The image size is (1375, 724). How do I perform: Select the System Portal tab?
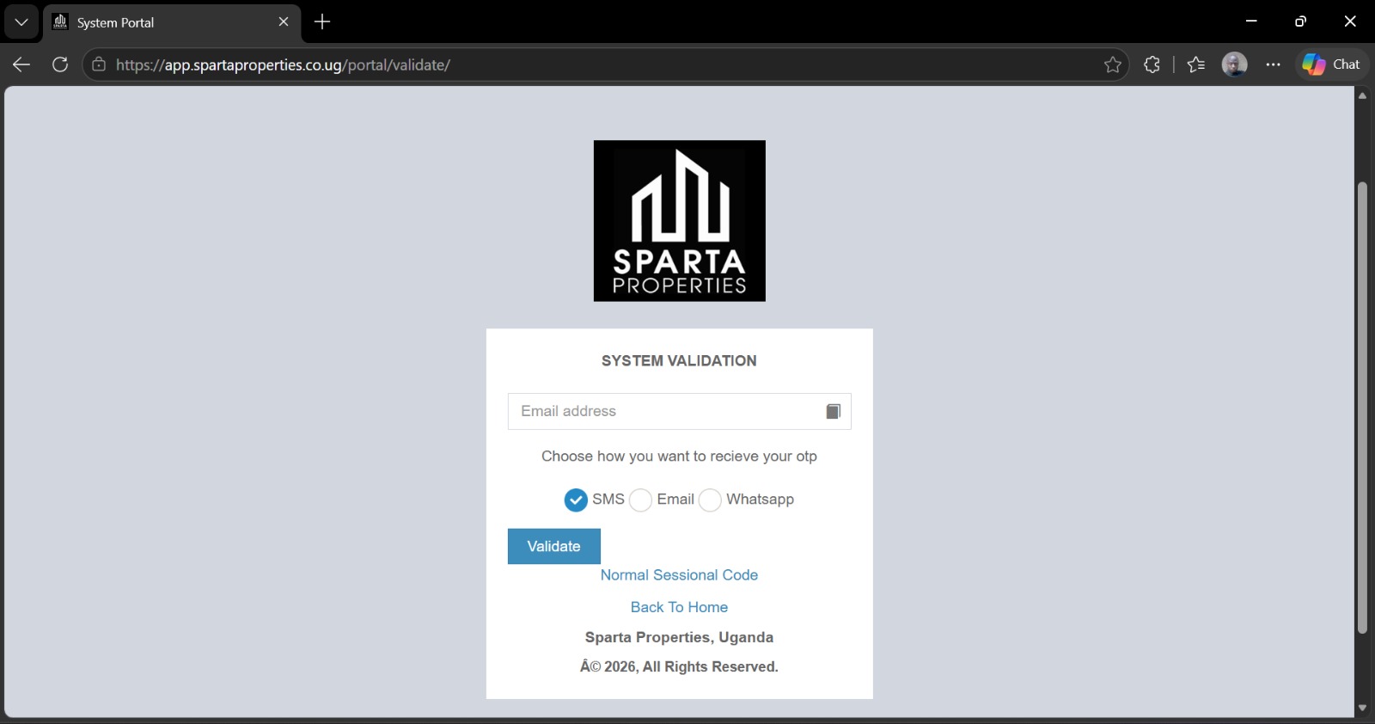(x=172, y=22)
